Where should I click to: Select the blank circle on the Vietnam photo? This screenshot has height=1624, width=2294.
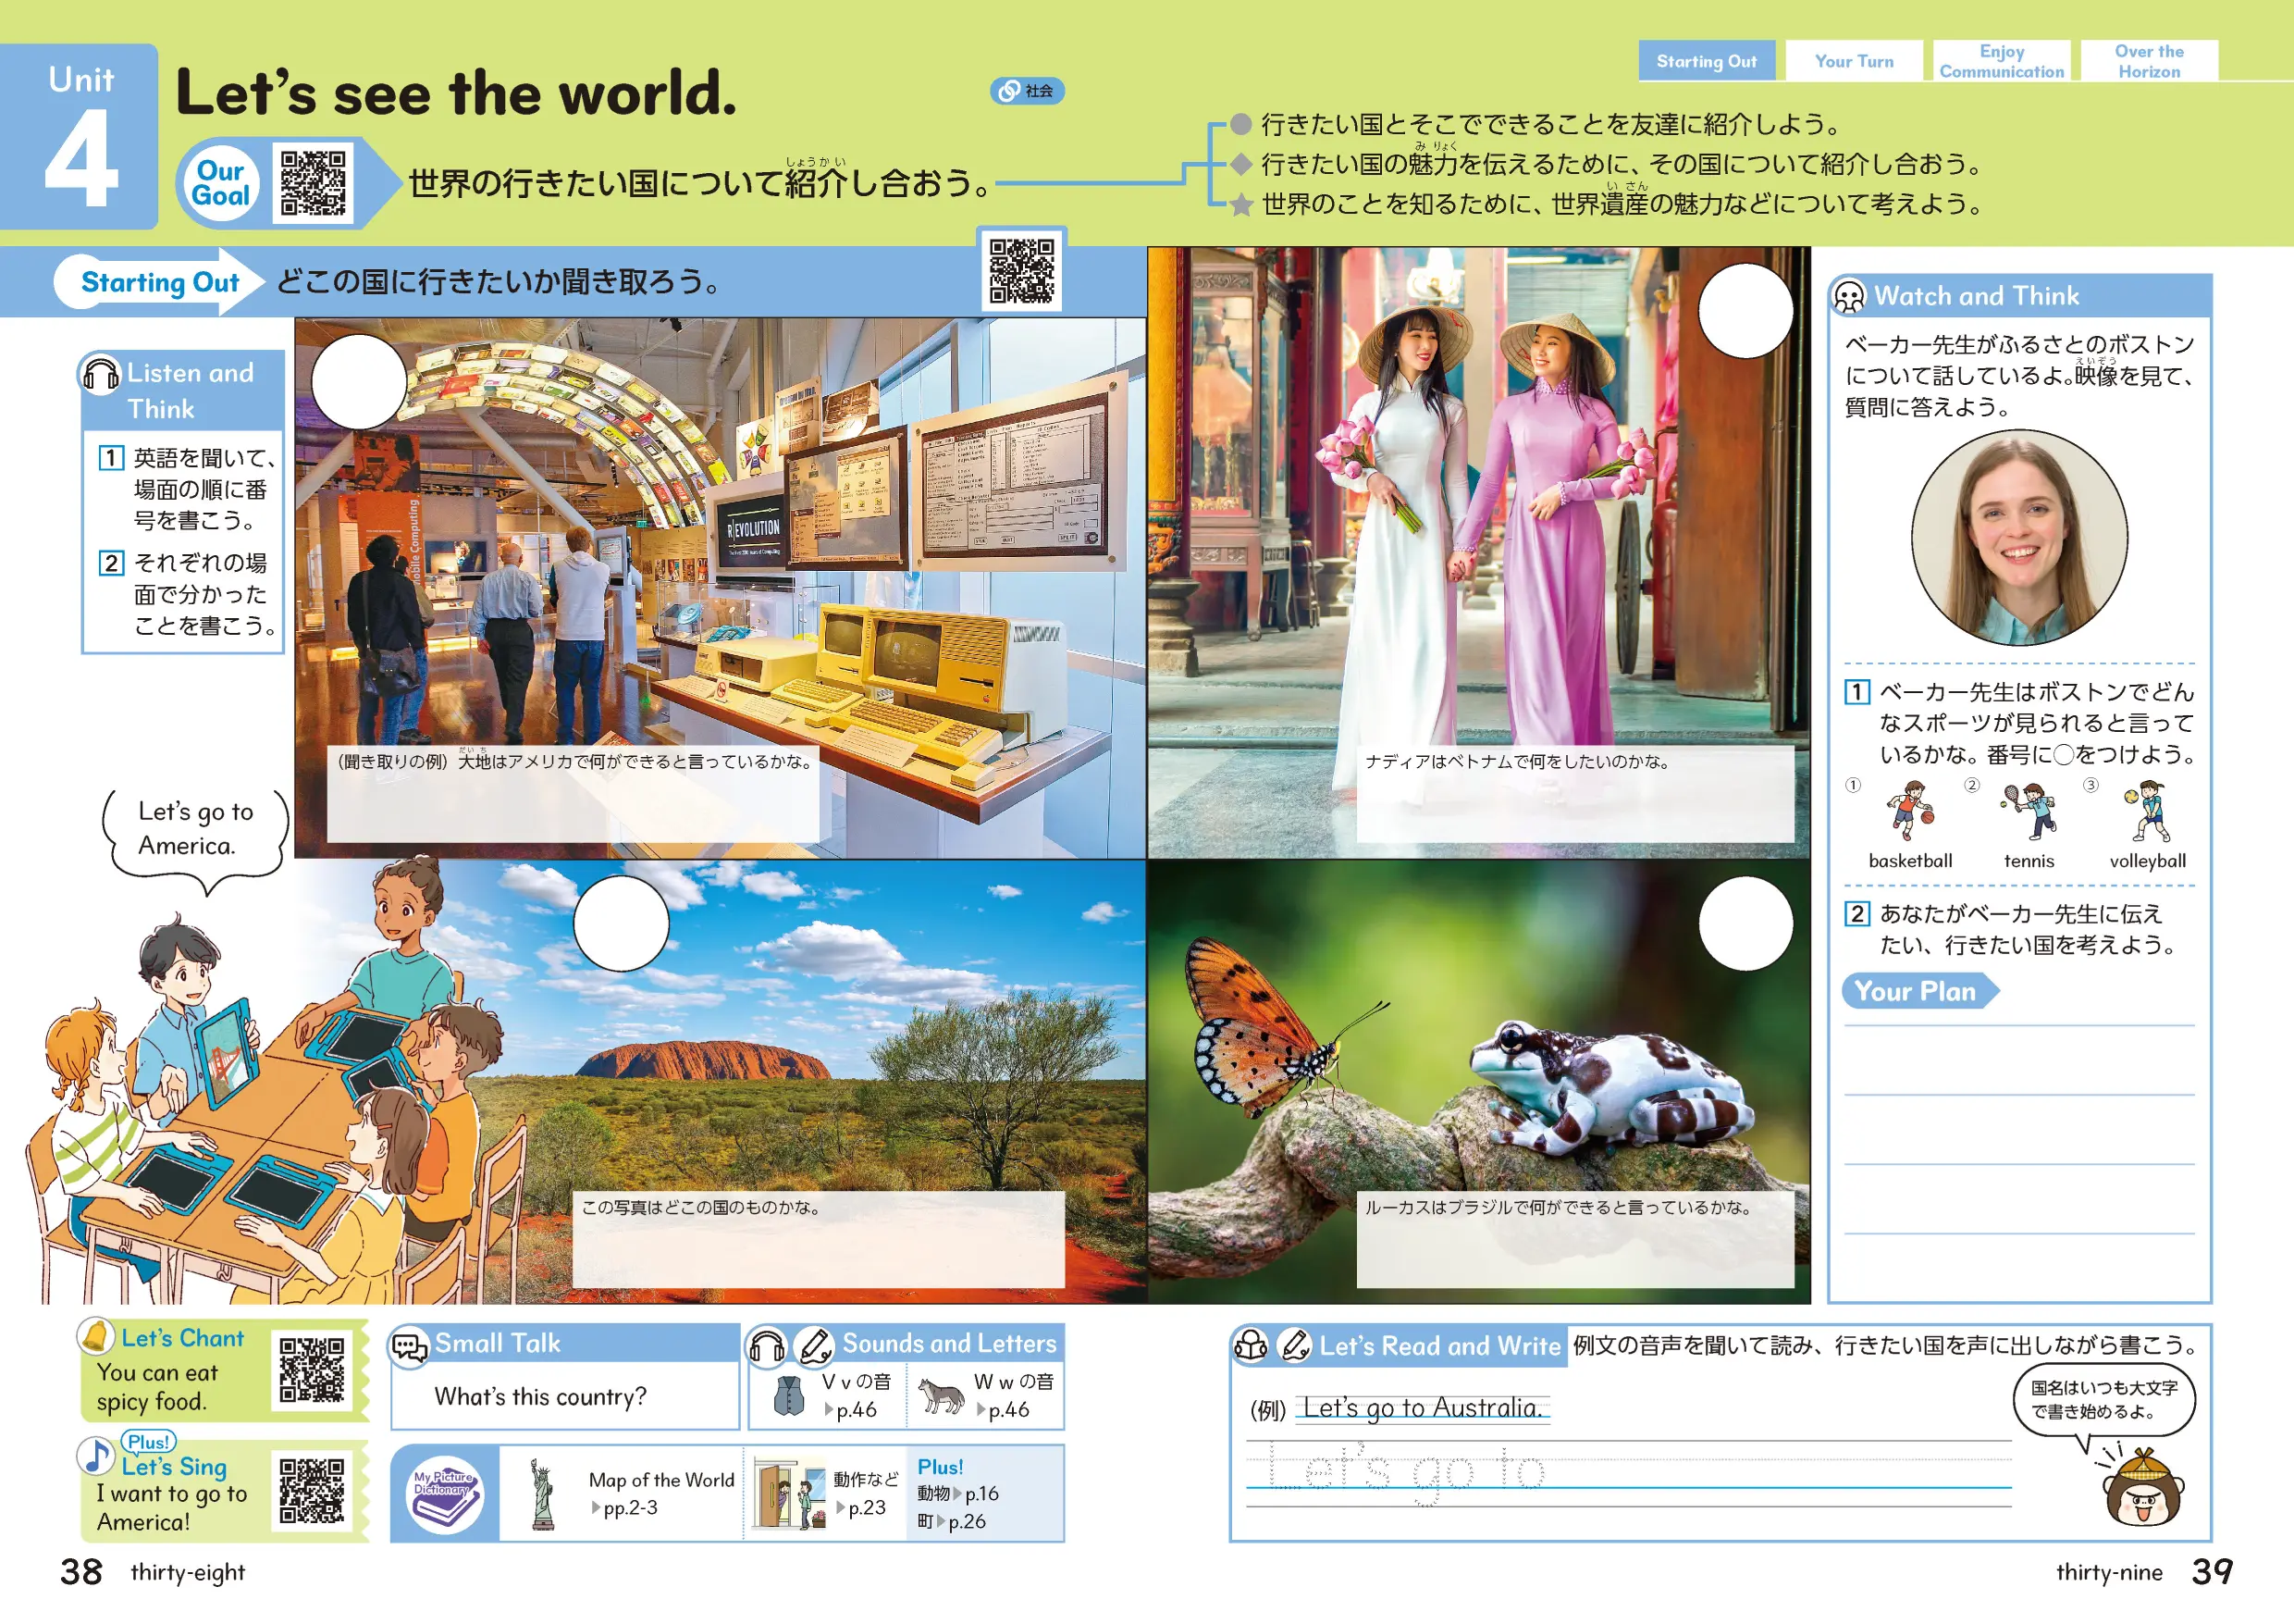(x=1745, y=311)
